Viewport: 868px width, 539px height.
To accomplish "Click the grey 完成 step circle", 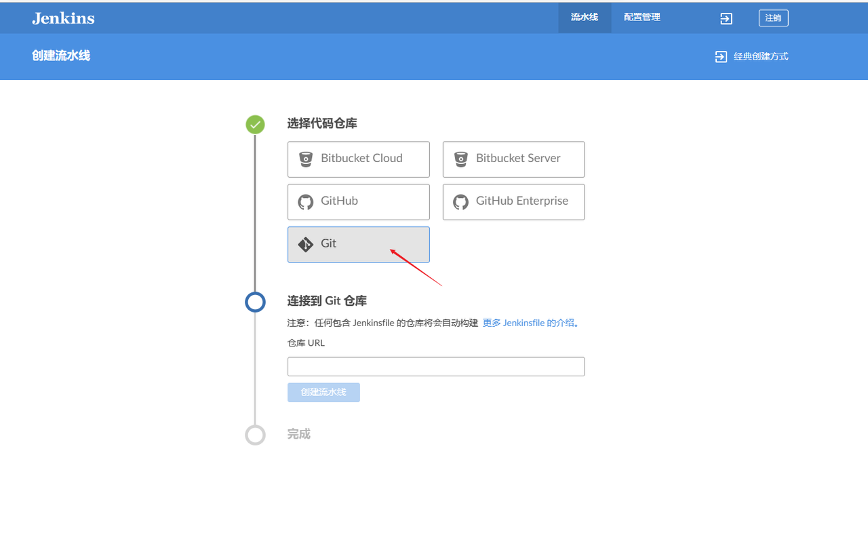I will click(x=255, y=435).
